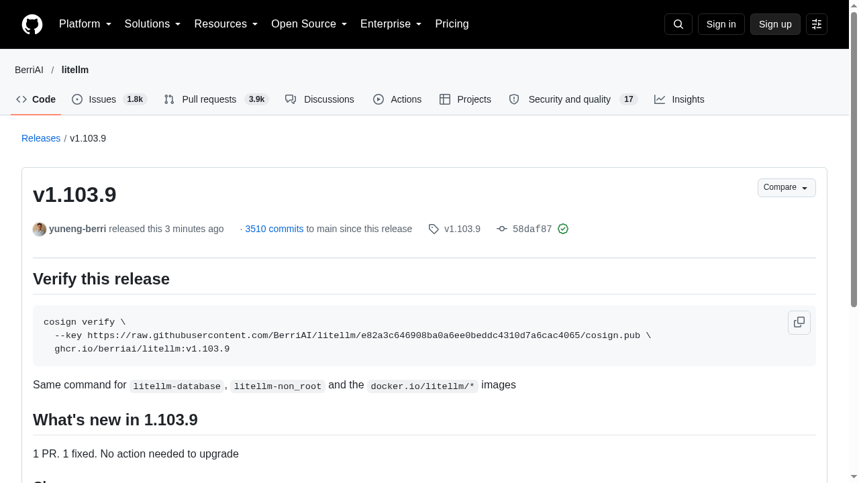Go to the Actions tab
Viewport: 859px width, 483px height.
point(397,99)
